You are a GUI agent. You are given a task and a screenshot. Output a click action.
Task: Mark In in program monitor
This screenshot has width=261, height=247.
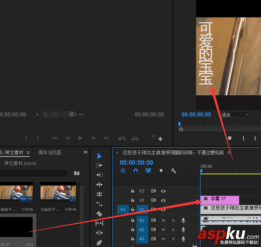pos(243,138)
